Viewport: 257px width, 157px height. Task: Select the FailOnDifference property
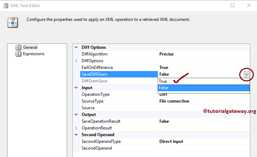point(97,68)
